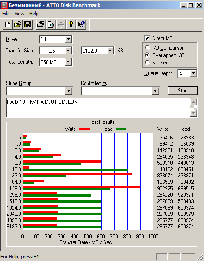Click the red Write legend swatch
Image resolution: width=204 pixels, height=261 pixels.
pos(85,129)
